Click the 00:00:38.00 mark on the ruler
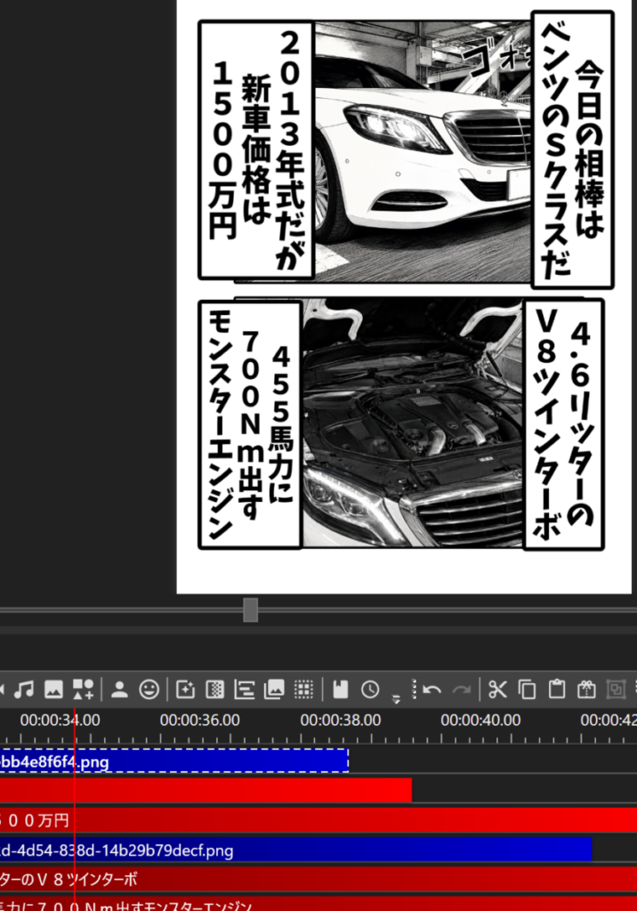637x911 pixels. (341, 721)
